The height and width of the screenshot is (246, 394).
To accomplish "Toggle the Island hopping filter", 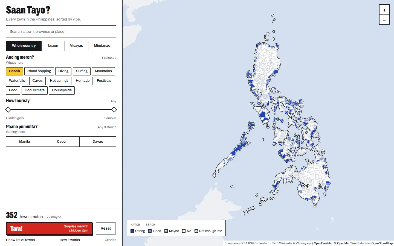I will (39, 71).
